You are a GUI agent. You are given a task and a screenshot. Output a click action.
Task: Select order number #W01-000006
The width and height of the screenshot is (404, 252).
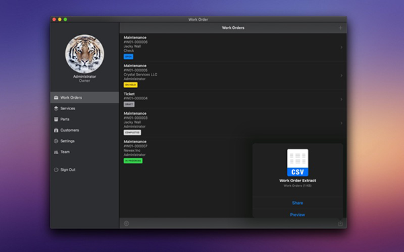(135, 42)
